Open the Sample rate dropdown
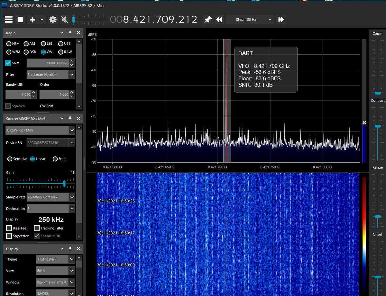386x296 pixels. [51, 197]
